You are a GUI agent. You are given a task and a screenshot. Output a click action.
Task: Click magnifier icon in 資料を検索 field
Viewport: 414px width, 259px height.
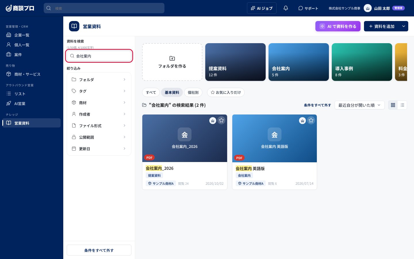click(72, 56)
